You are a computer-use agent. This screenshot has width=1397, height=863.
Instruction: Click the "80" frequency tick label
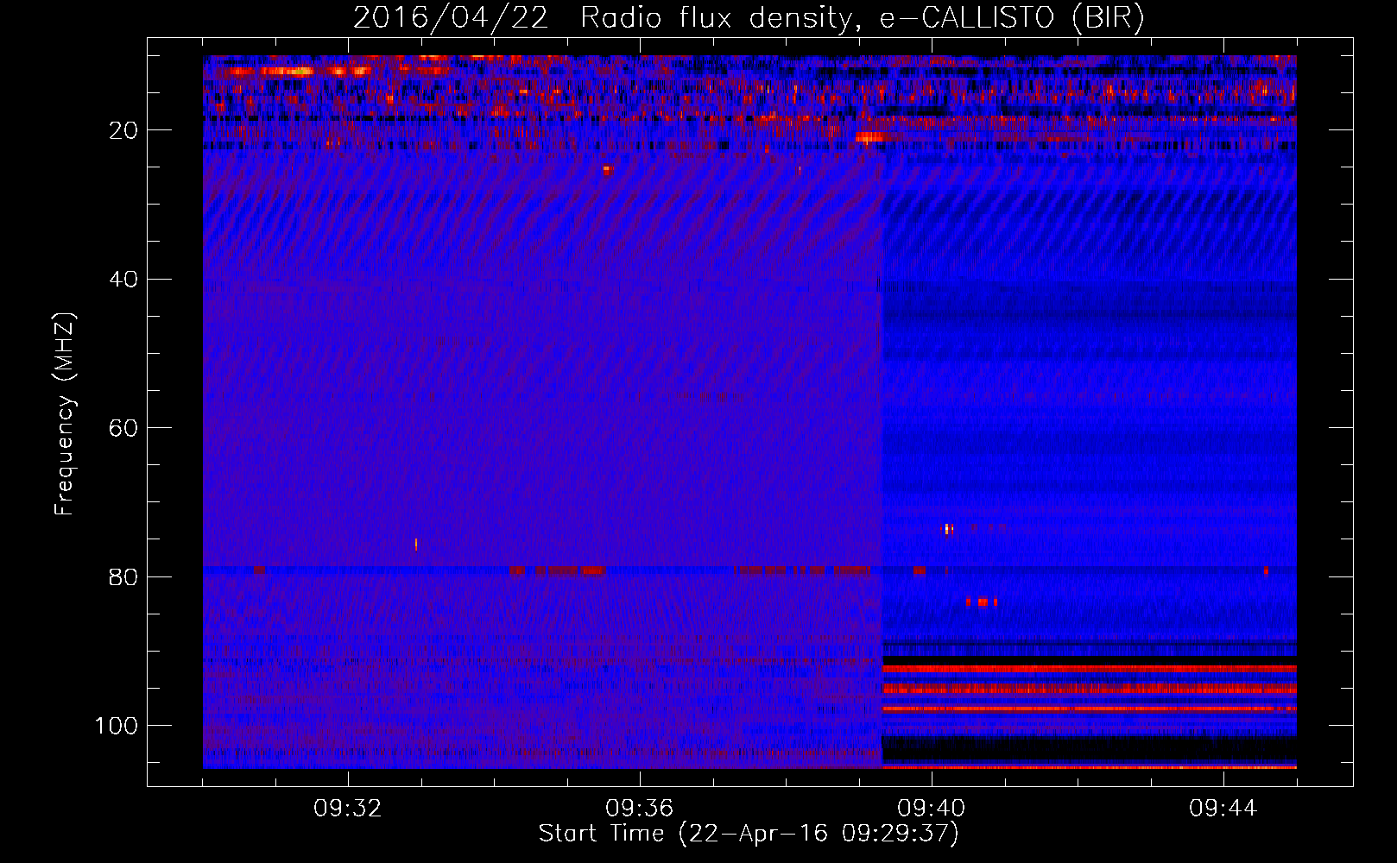click(124, 576)
